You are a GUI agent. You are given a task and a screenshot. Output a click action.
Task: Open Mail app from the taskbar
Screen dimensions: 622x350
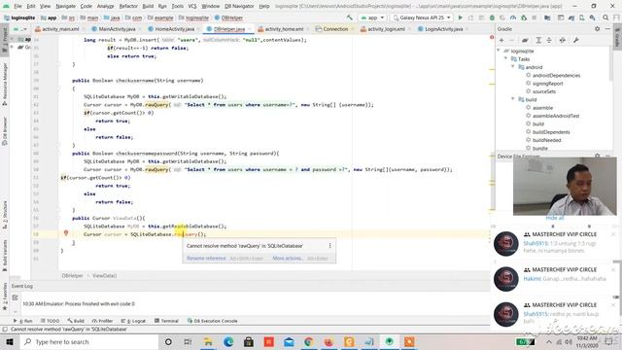click(x=289, y=341)
